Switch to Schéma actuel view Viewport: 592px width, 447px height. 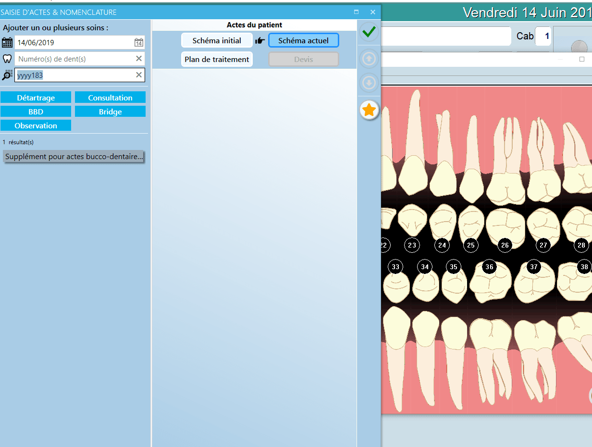303,40
